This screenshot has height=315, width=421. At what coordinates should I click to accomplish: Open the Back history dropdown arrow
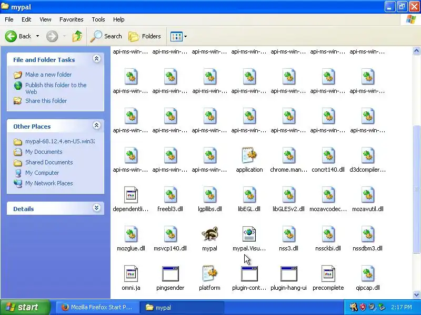point(37,36)
